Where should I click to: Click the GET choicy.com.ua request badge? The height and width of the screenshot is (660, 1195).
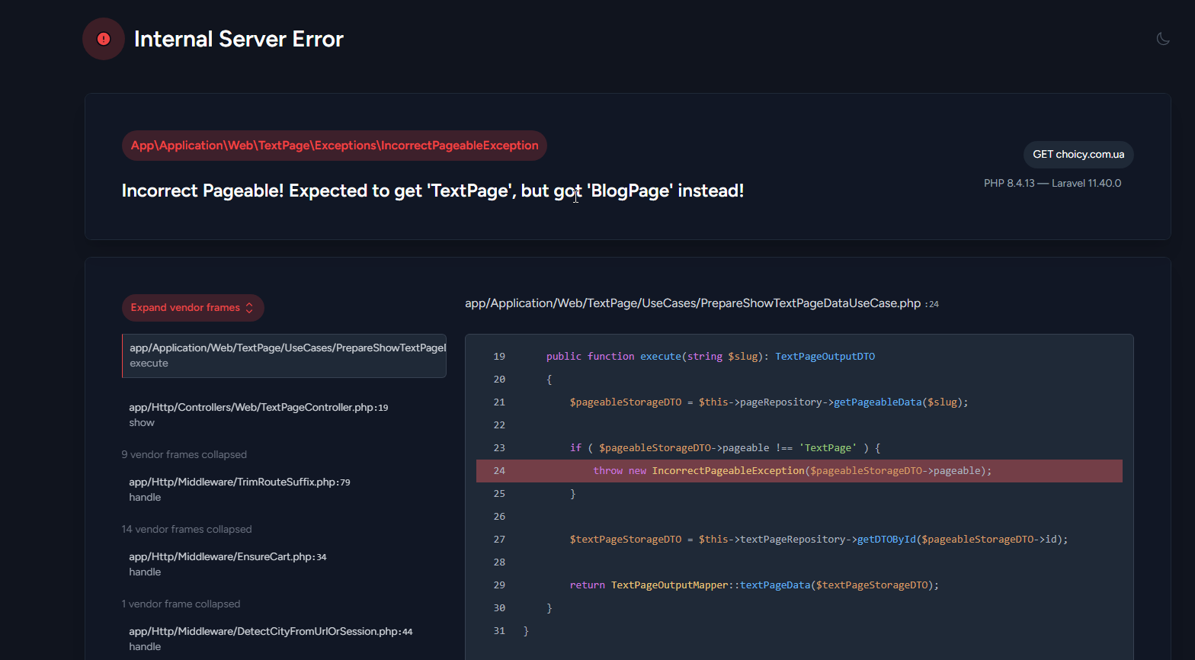click(1078, 154)
